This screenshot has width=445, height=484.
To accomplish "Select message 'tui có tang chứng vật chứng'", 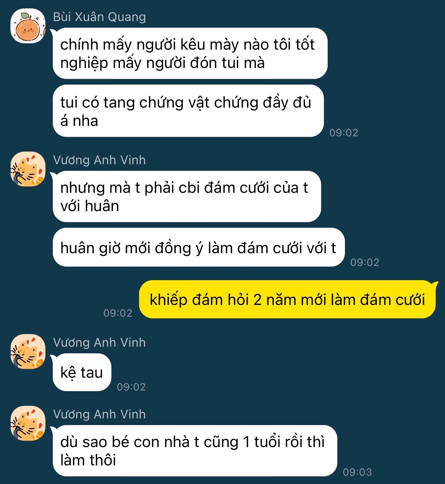I will [x=188, y=111].
